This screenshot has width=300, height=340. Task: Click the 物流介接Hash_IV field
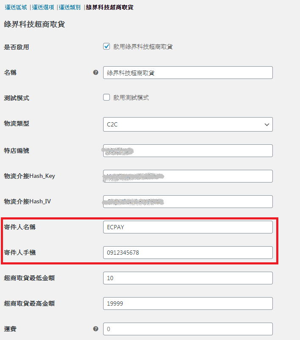tap(188, 202)
